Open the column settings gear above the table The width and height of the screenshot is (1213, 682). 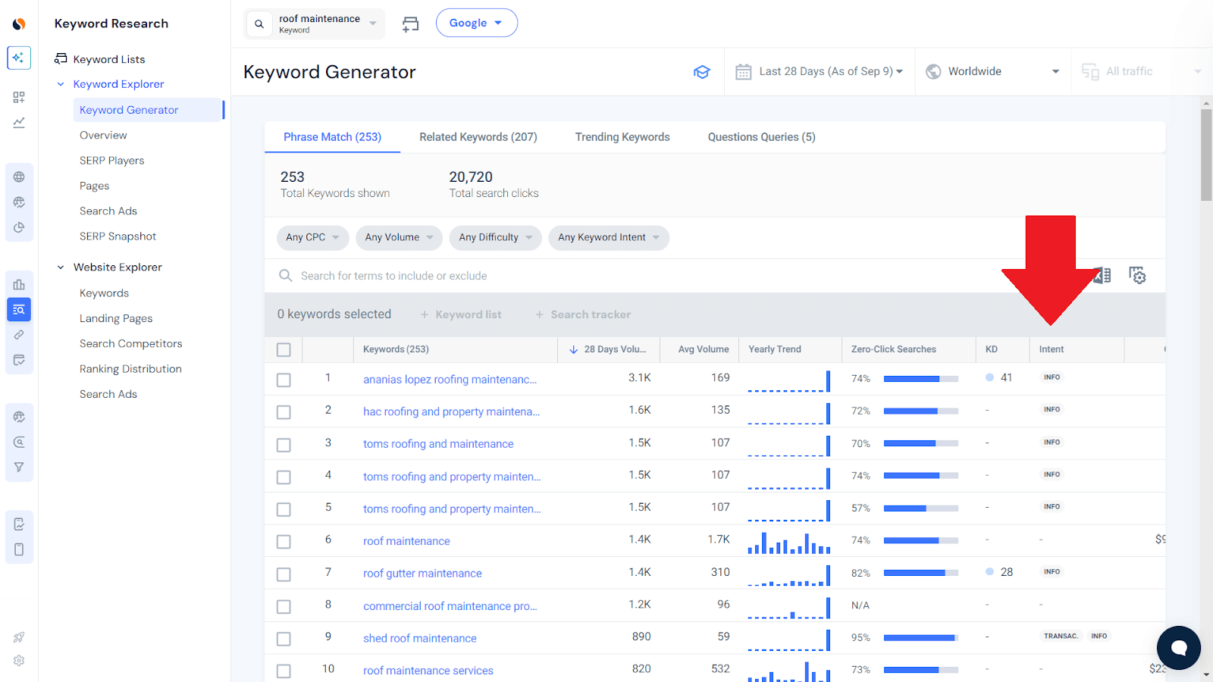1138,275
